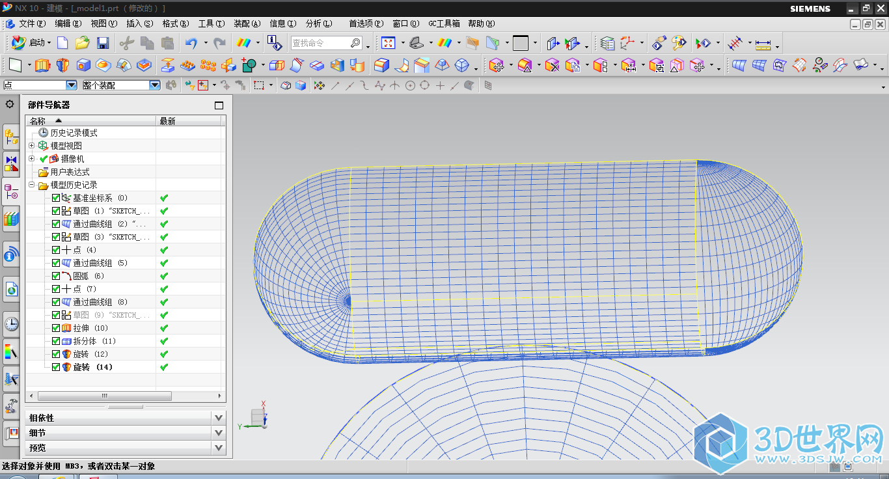Open object information icon
Viewport: 889px width, 479px height.
tap(275, 43)
